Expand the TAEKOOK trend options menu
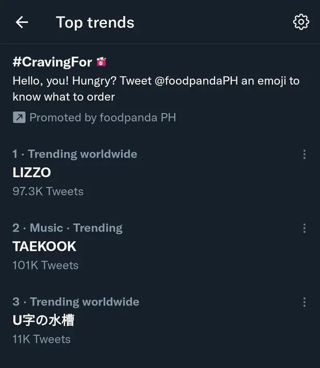The image size is (320, 368). 304,228
